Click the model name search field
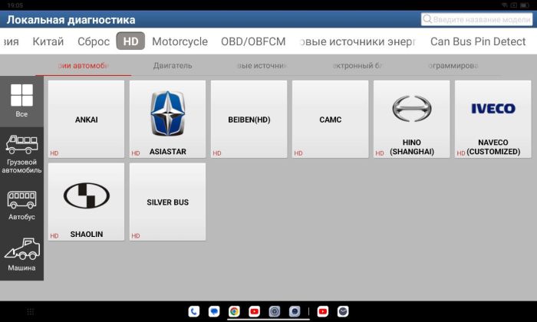The width and height of the screenshot is (537, 322). pyautogui.click(x=476, y=19)
